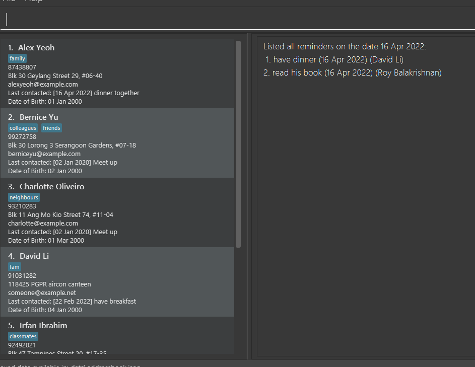Click address Blk 11 Ang Mo Kio Street 74
This screenshot has width=475, height=367.
tap(60, 214)
